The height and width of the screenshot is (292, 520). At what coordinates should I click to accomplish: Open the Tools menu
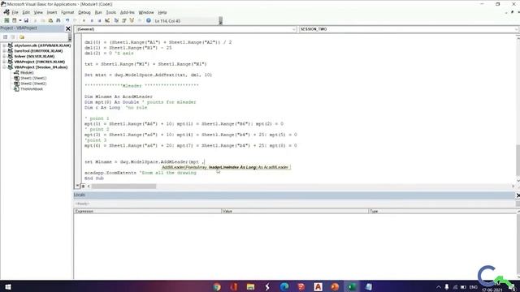110,12
